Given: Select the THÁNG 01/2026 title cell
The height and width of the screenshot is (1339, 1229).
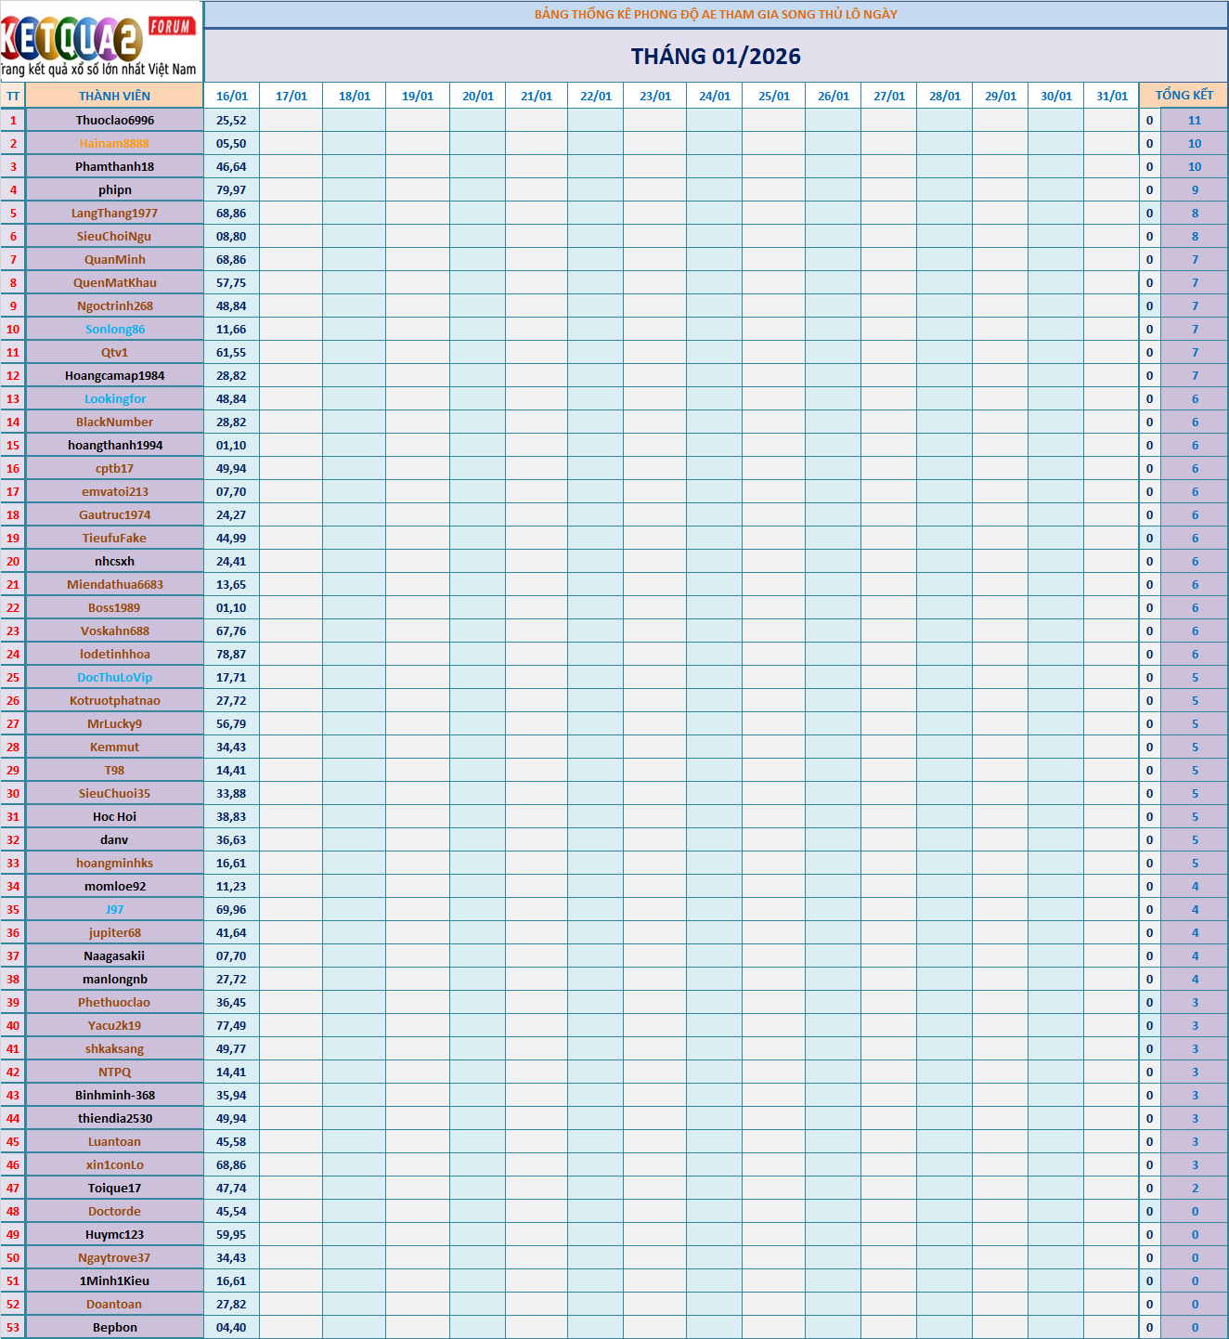Looking at the screenshot, I should tap(716, 56).
